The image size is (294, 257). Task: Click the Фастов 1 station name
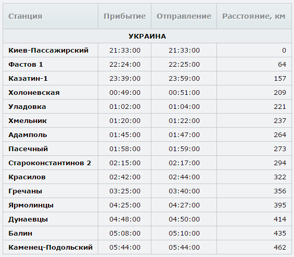pyautogui.click(x=25, y=64)
